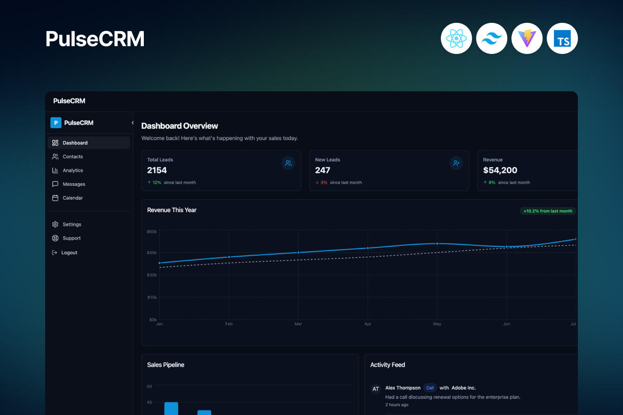This screenshot has width=623, height=415.
Task: Click Alex Thompson's AT avatar
Action: (x=375, y=389)
